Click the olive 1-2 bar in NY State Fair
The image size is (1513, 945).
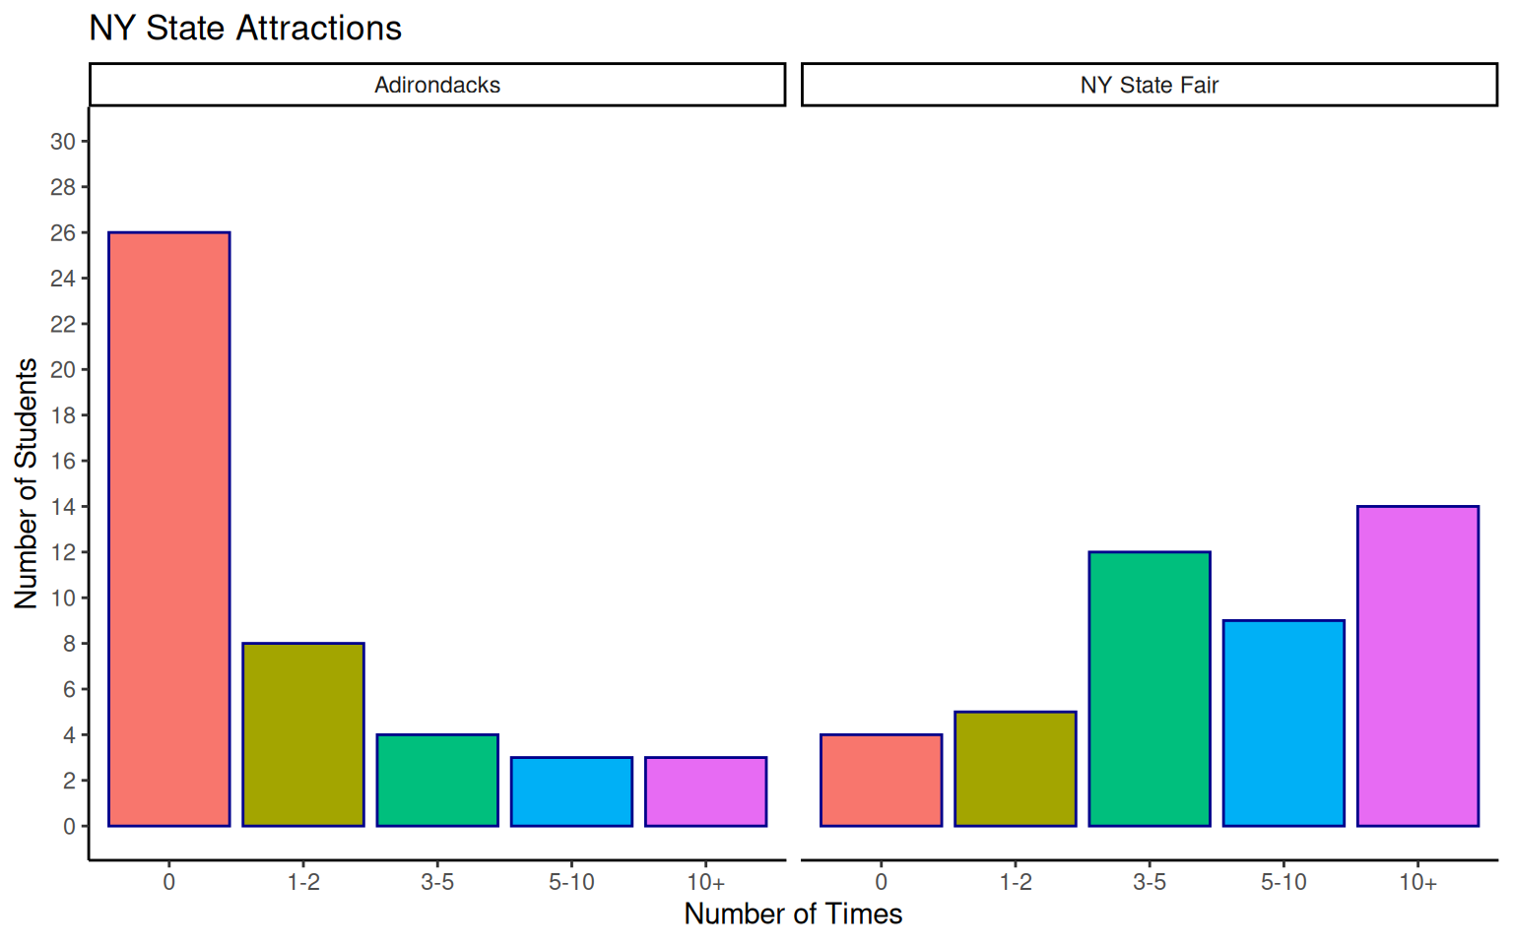pyautogui.click(x=1015, y=769)
